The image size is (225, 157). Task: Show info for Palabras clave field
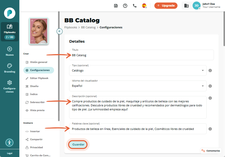[x=210, y=129]
